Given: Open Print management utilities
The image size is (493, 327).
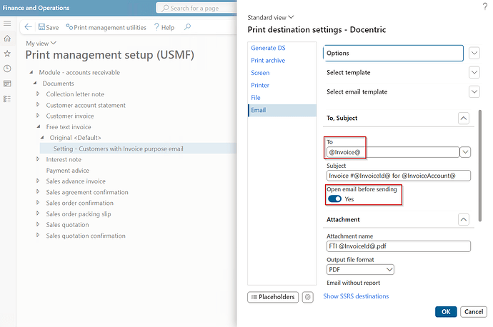Looking at the screenshot, I should pyautogui.click(x=106, y=27).
